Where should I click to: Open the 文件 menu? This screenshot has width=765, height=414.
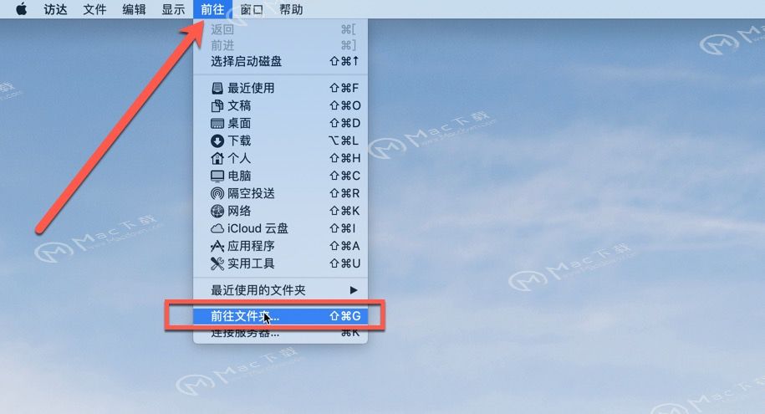point(94,9)
